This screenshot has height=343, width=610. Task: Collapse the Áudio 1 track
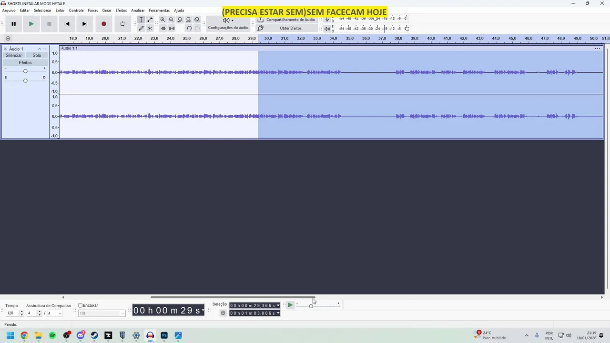[40, 49]
